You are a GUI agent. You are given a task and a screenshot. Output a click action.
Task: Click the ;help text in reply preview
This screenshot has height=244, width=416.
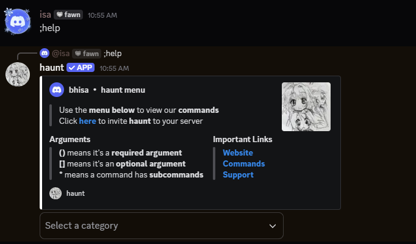(112, 54)
